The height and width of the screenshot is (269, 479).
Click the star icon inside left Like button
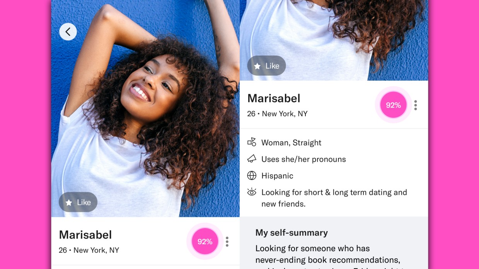point(69,203)
